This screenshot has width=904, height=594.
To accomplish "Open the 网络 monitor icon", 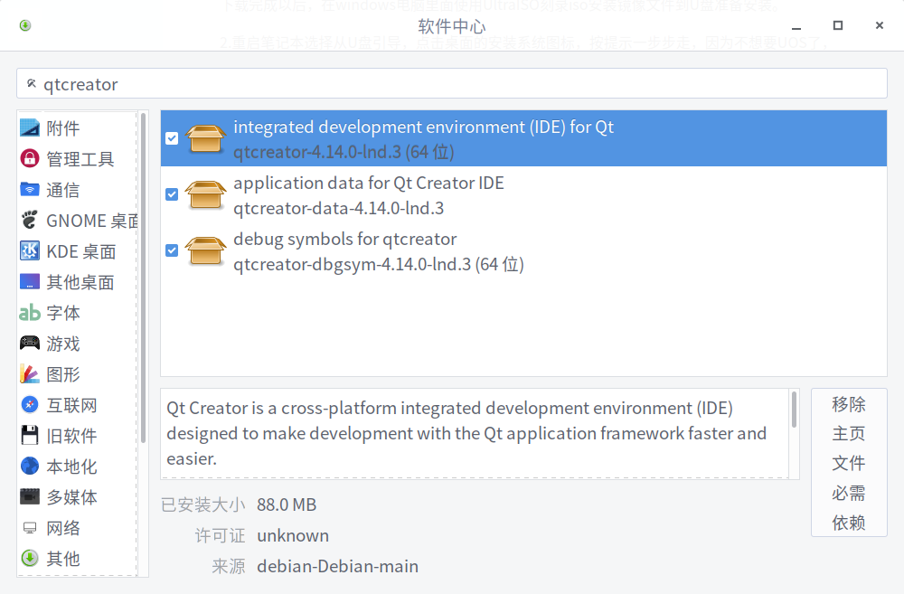I will 30,528.
